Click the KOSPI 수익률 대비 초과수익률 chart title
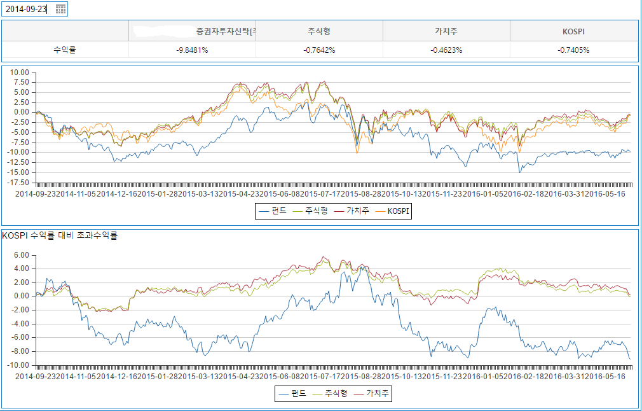The image size is (642, 411). [x=60, y=235]
